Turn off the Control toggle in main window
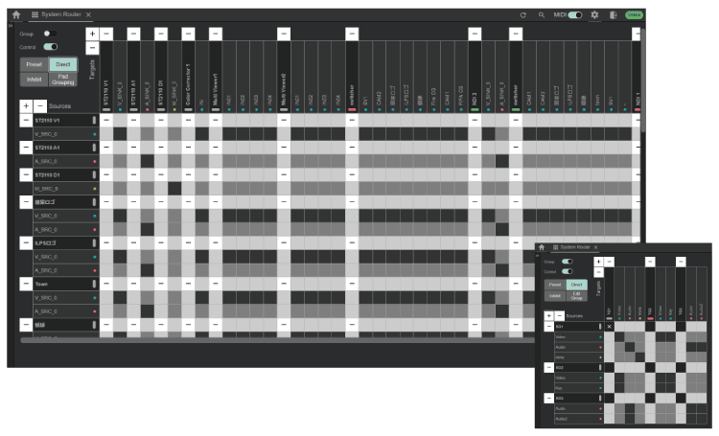719x436 pixels. (x=50, y=46)
